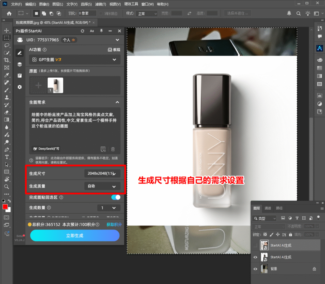Screen dimensions: 325x284
Task: Select the uploaded foundation bottle thumbnail
Action: click(55, 85)
